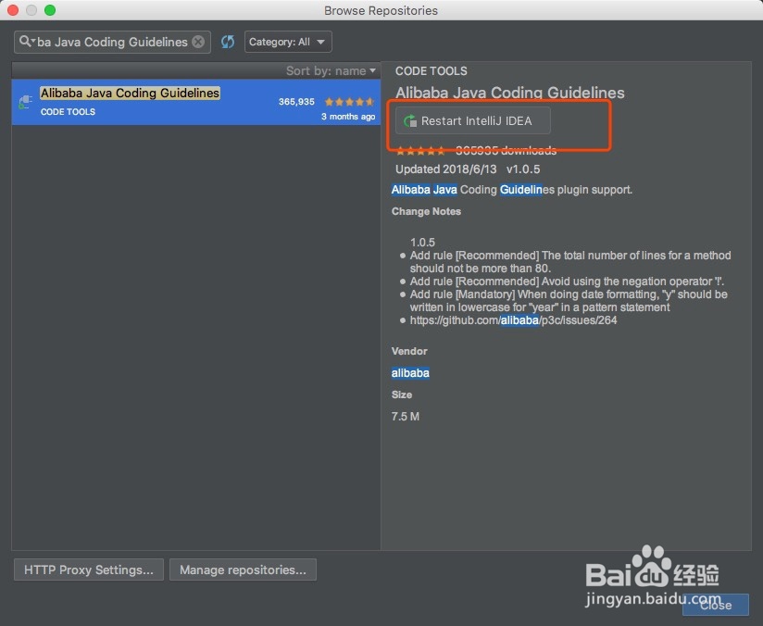Click the green zoom window button
763x626 pixels.
pos(50,10)
